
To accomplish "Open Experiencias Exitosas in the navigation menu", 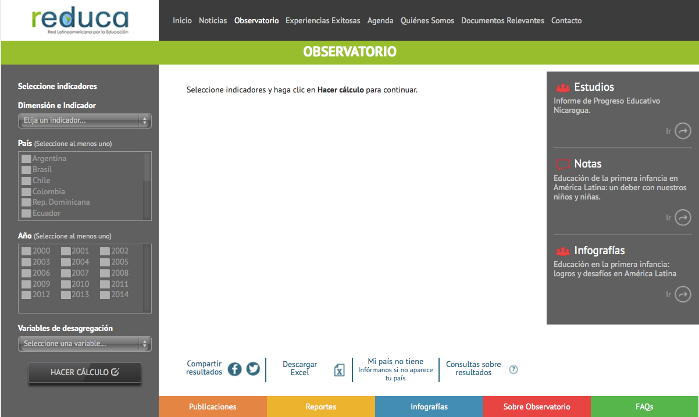I will click(x=323, y=20).
